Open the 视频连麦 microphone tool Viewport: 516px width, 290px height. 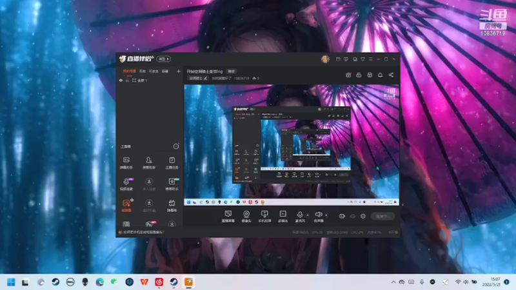coord(126,184)
